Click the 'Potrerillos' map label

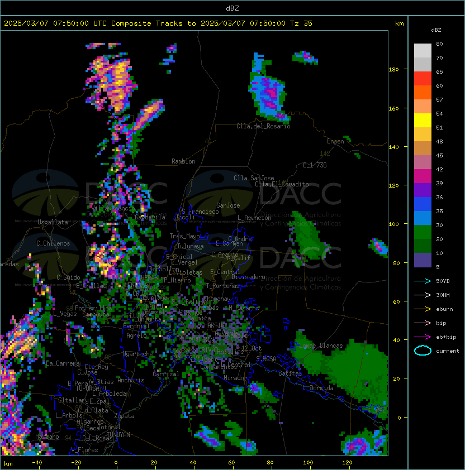[93, 308]
